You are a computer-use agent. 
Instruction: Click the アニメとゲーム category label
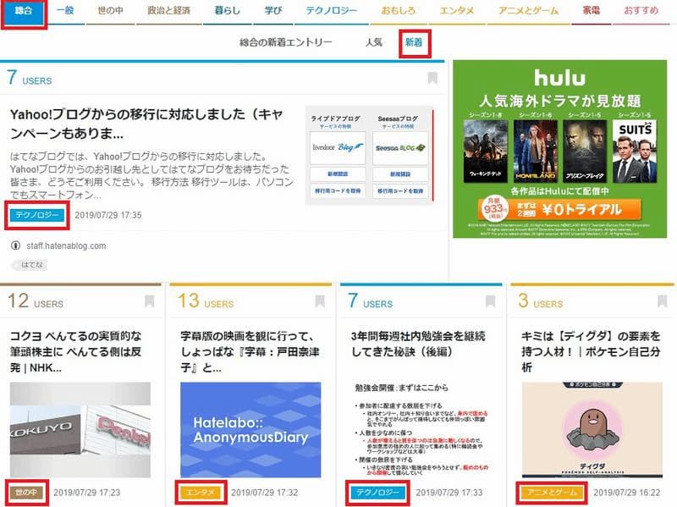coord(552,493)
